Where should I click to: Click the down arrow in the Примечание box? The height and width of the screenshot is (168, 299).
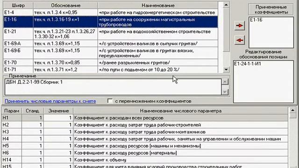(x=225, y=92)
